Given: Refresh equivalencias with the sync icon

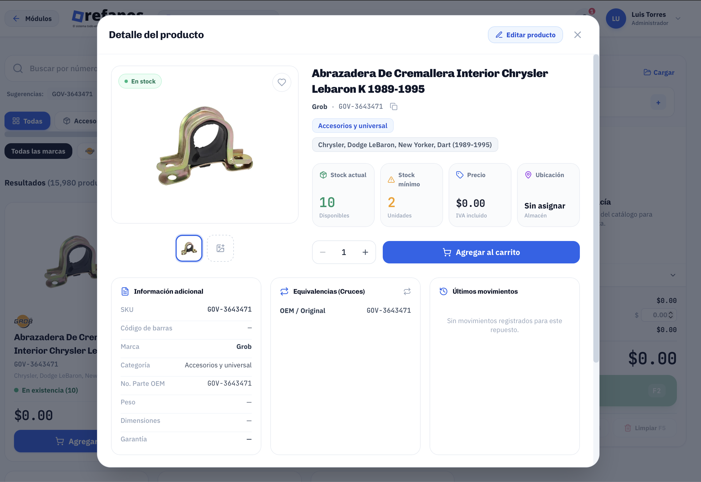Looking at the screenshot, I should pyautogui.click(x=407, y=291).
